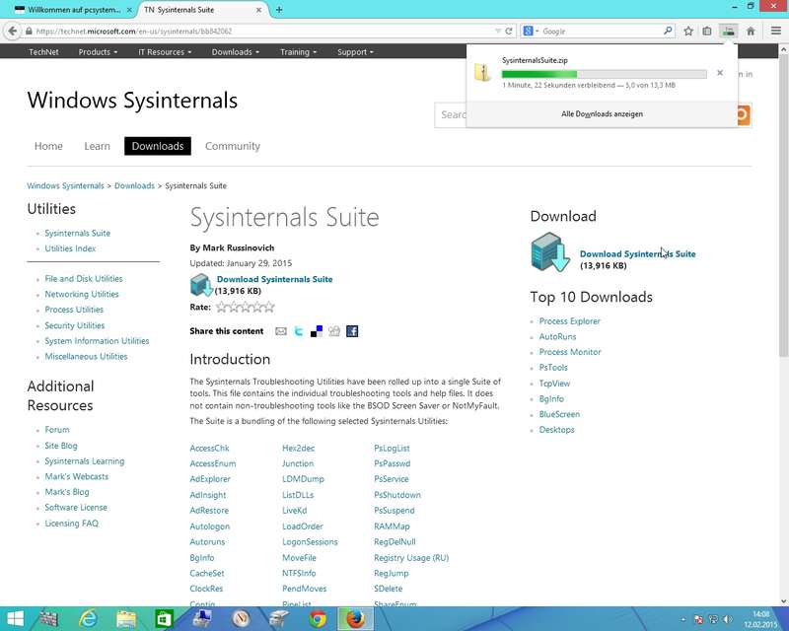789x631 pixels.
Task: Expand the Products dropdown menu
Action: [98, 52]
